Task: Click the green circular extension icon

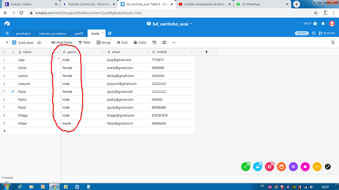Action: (x=246, y=166)
